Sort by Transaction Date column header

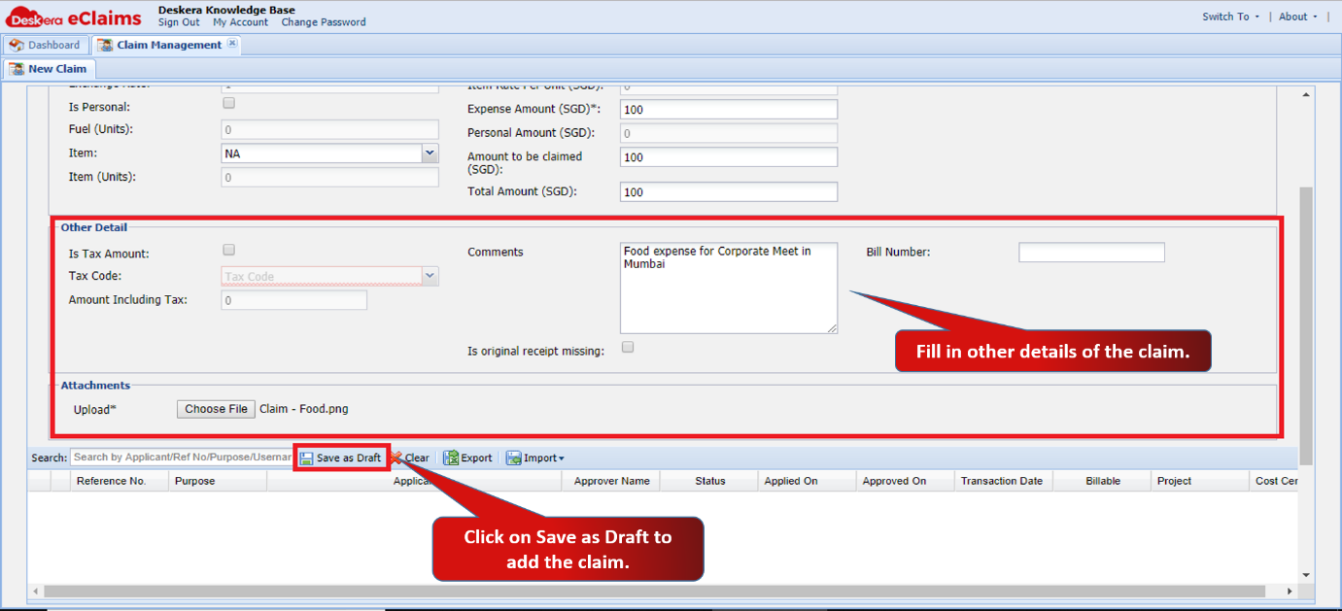coord(1002,481)
